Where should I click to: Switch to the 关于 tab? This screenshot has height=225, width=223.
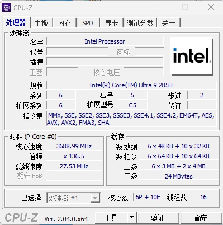coord(169,23)
